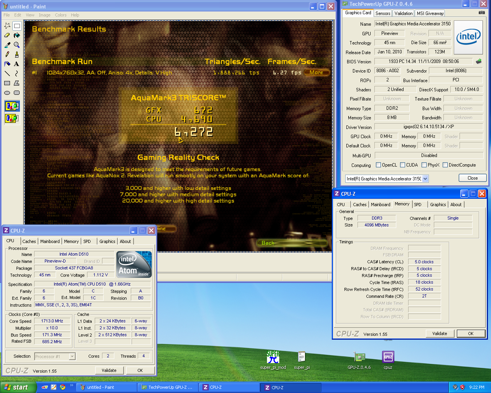Image resolution: width=491 pixels, height=393 pixels.
Task: Switch to untitled - Paint taskbar button
Action: point(106,387)
